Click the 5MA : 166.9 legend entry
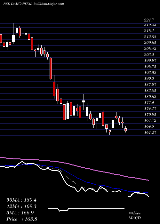 20,213
